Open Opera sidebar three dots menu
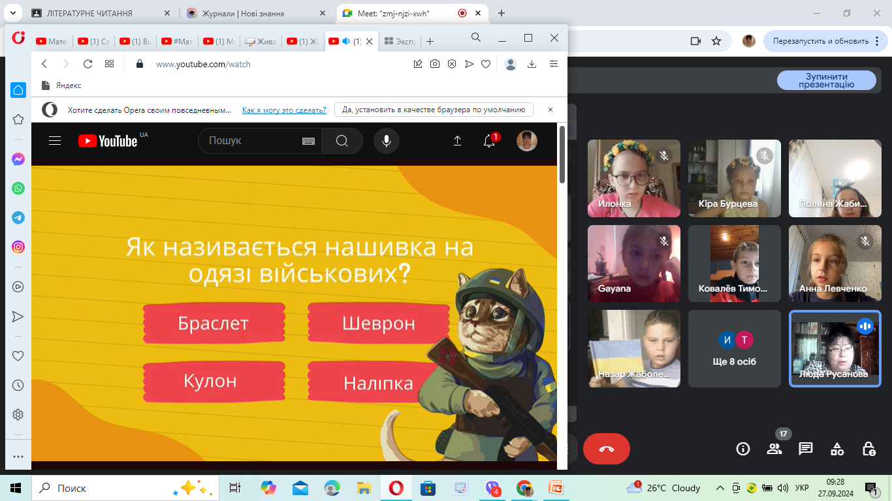892x501 pixels. coord(18,457)
